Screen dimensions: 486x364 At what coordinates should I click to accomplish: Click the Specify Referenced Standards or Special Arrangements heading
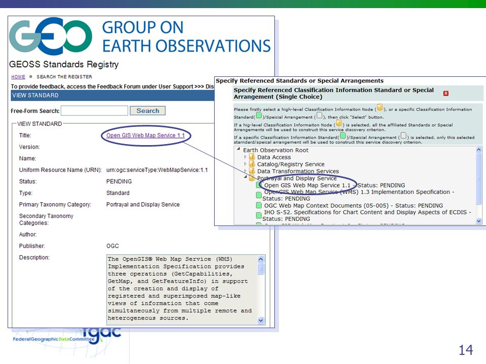pos(300,81)
